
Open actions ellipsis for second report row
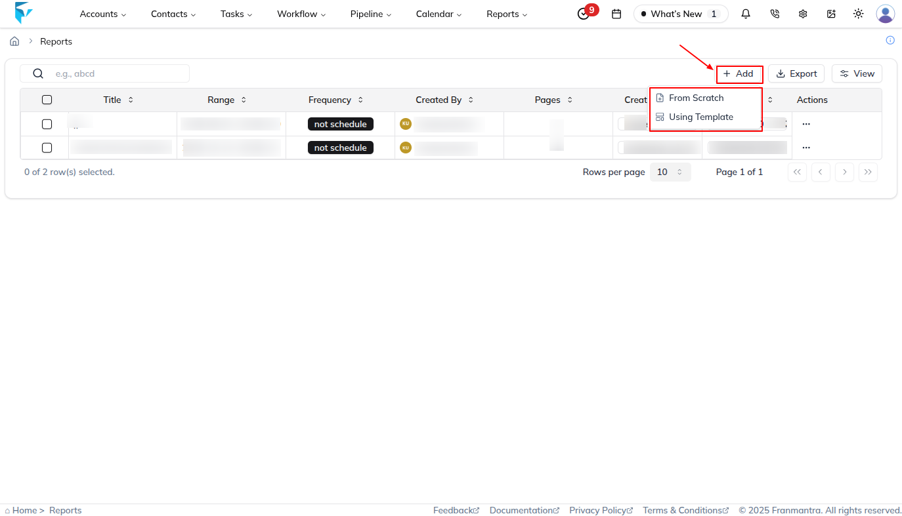(806, 148)
